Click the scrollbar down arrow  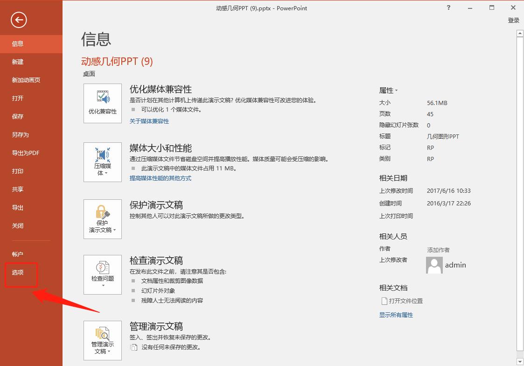[519, 361]
